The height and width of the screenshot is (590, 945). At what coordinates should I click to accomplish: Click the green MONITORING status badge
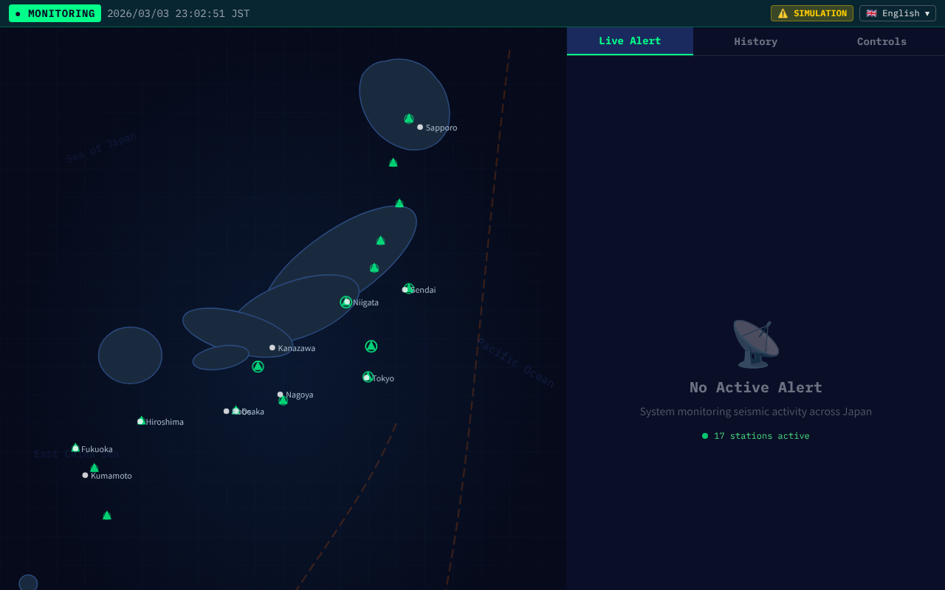coord(55,13)
